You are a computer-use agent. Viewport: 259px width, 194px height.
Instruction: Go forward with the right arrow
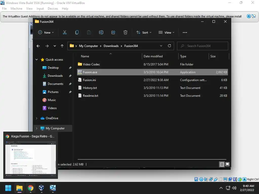47,46
